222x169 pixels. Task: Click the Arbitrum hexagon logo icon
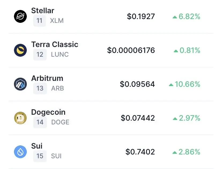[x=20, y=84]
